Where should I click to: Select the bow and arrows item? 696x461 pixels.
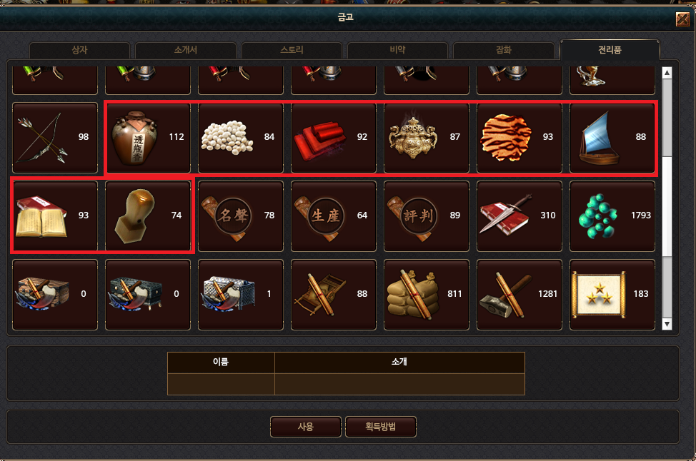point(55,138)
